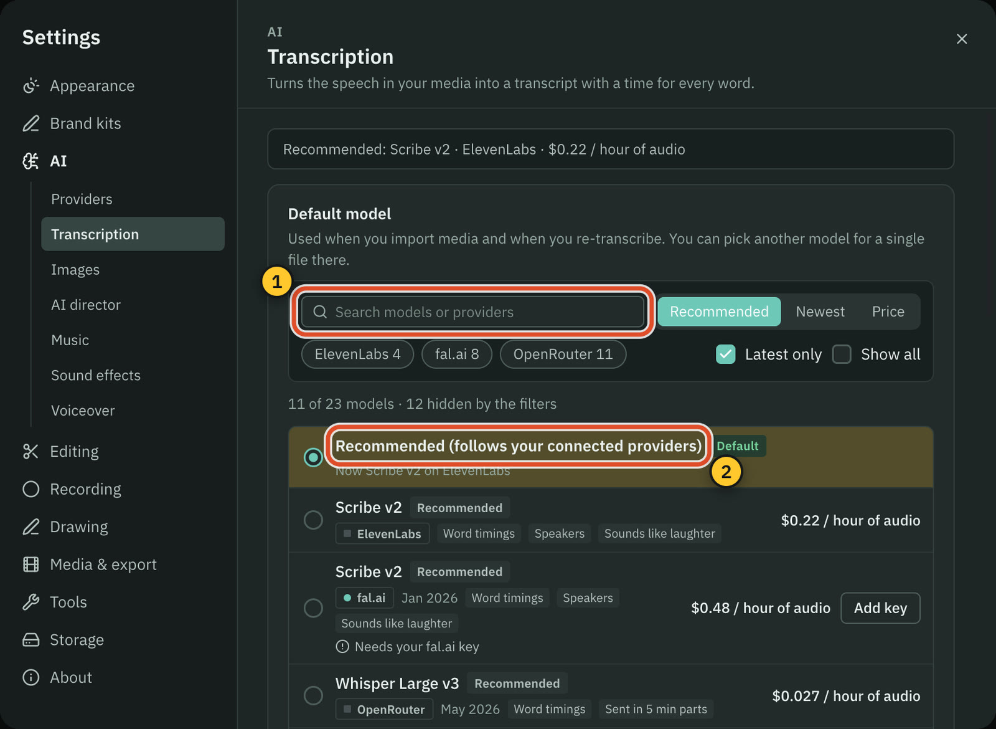
Task: Click the Drawing pencil icon
Action: [x=31, y=527]
